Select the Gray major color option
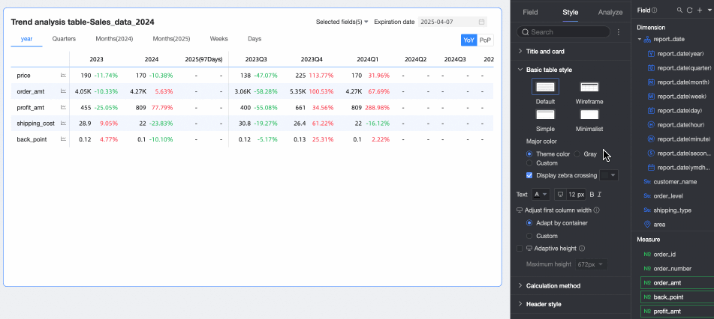This screenshot has width=714, height=319. (x=578, y=154)
